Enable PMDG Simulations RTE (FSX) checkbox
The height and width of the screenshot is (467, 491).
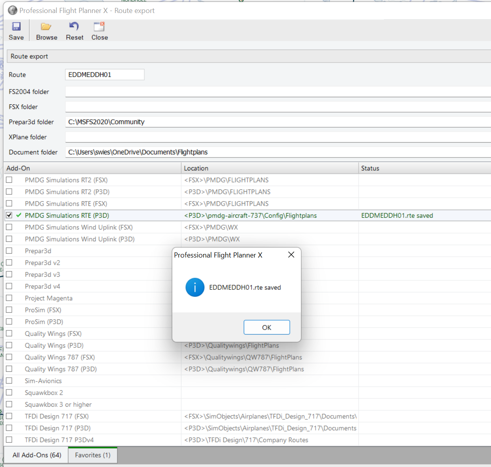9,204
